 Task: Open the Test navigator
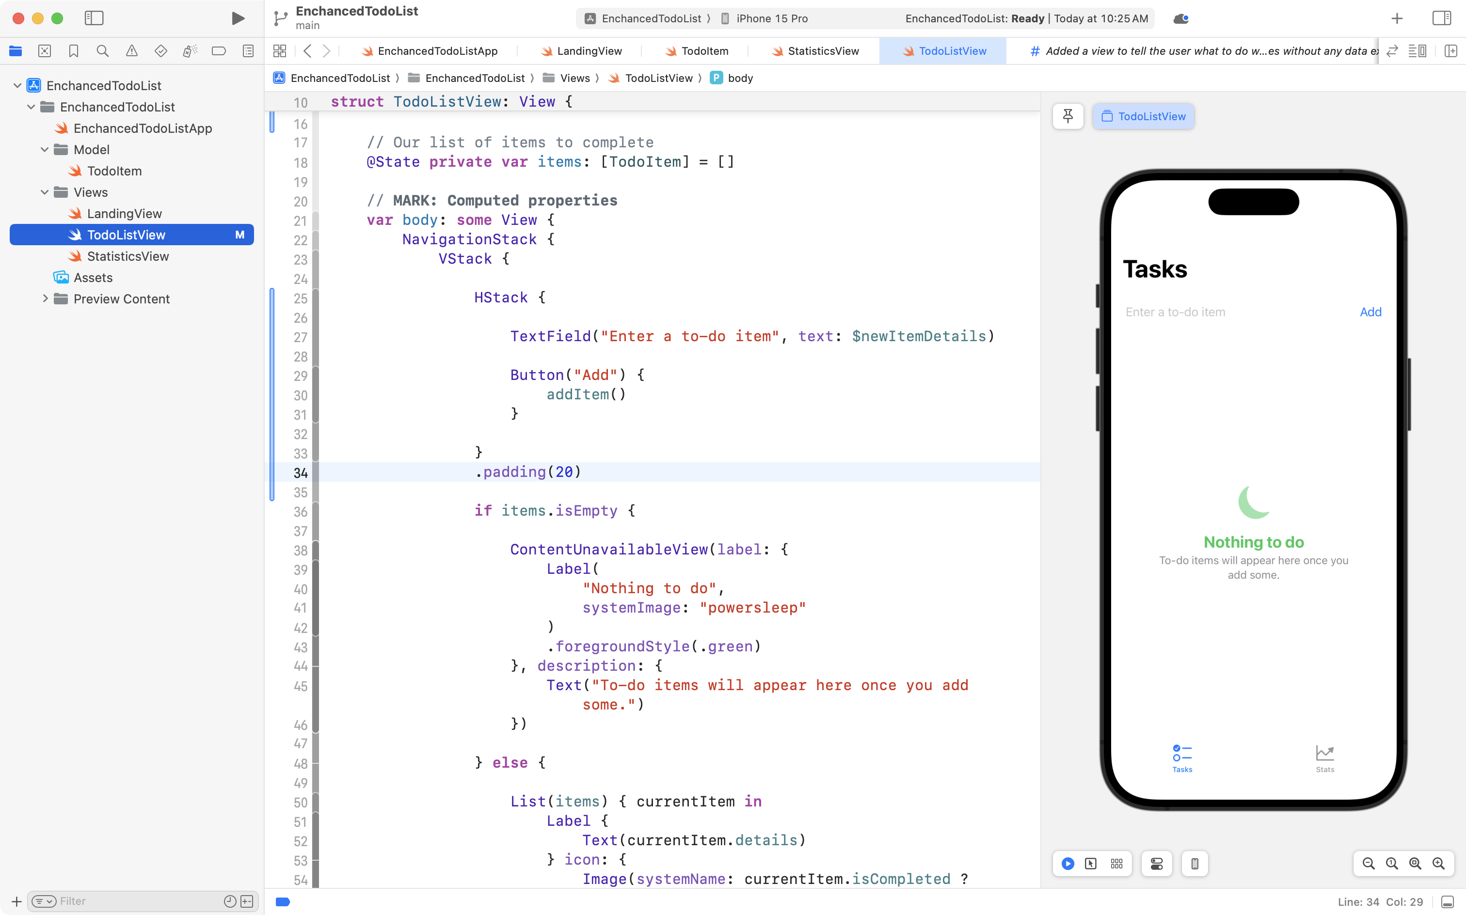[x=160, y=51]
